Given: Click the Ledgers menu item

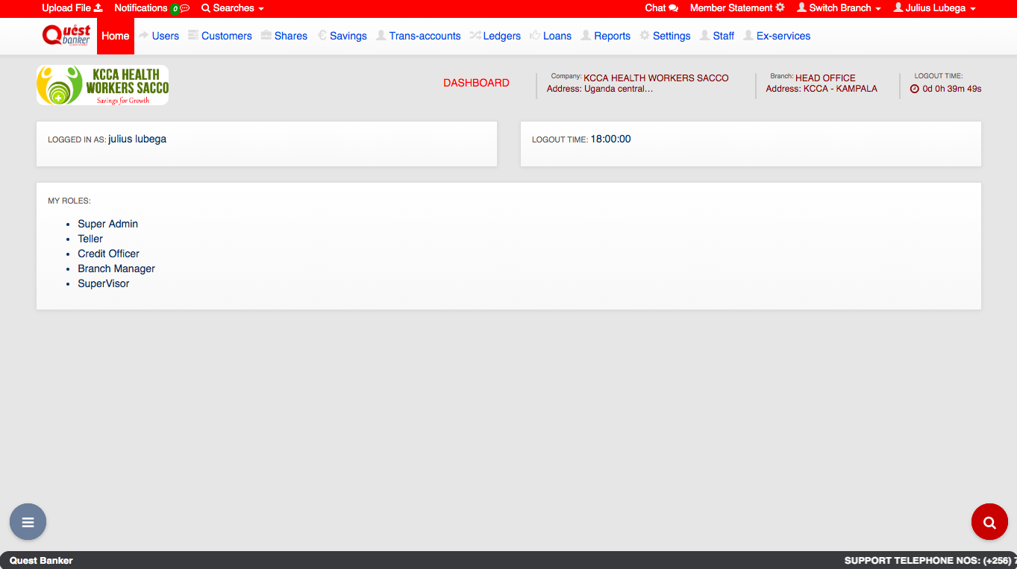Looking at the screenshot, I should pyautogui.click(x=501, y=36).
